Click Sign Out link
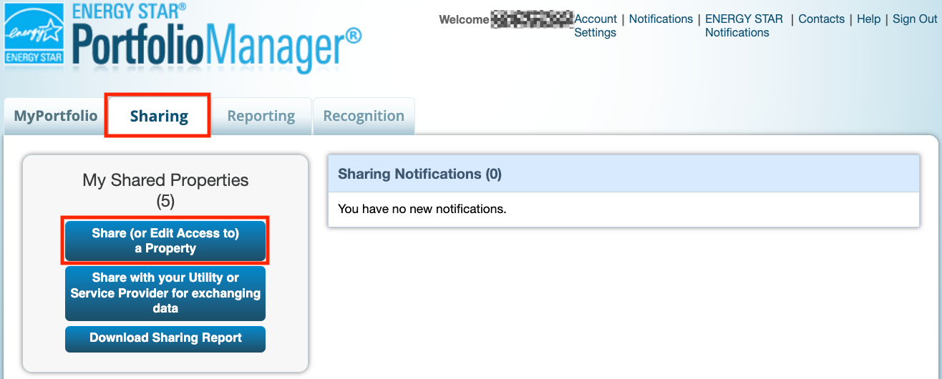The image size is (942, 379). pos(914,19)
